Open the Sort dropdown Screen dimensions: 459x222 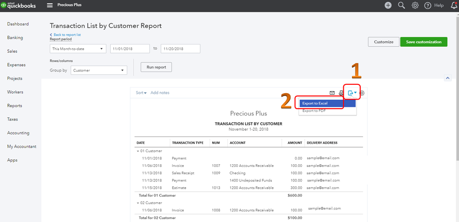point(141,93)
